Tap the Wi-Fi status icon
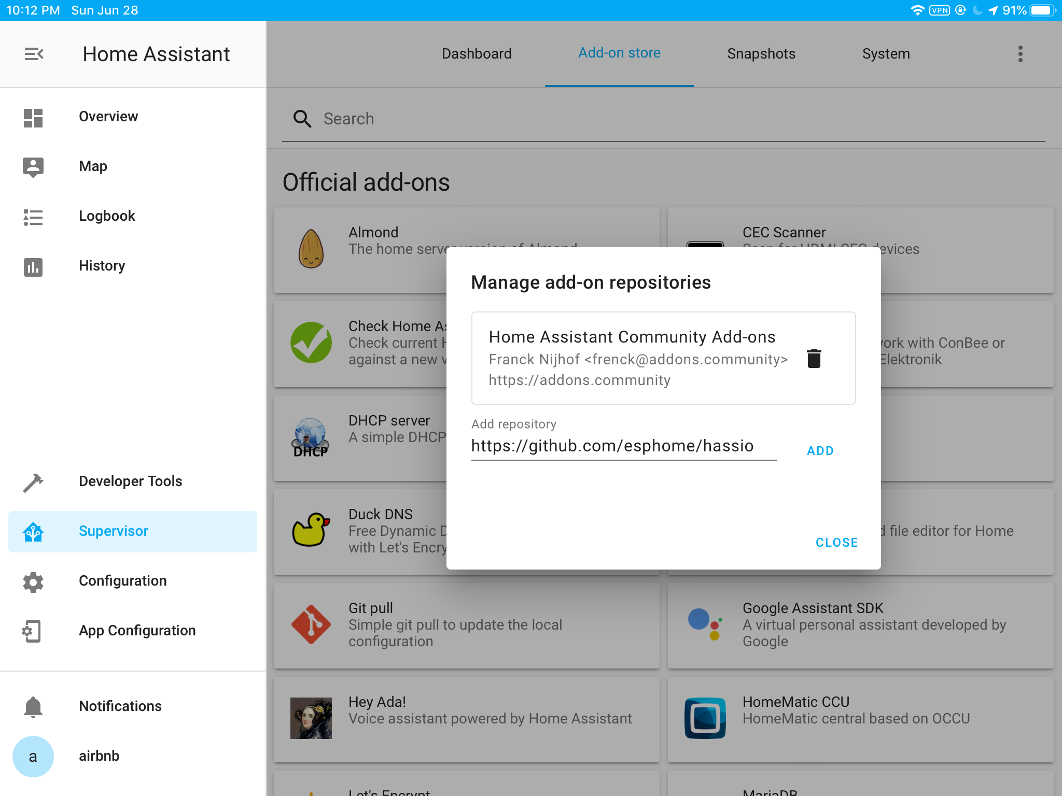The height and width of the screenshot is (796, 1062). [917, 10]
